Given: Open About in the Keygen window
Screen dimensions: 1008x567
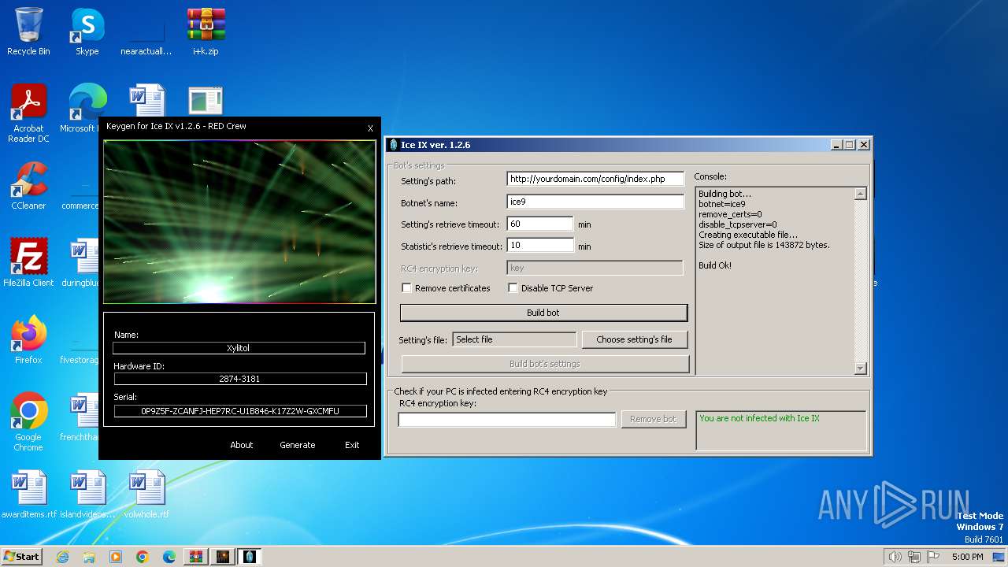Looking at the screenshot, I should (x=242, y=445).
